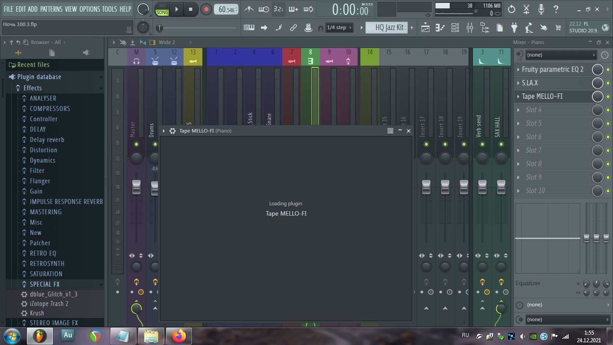Open Windows Explorer from taskbar
613x345 pixels.
151,336
